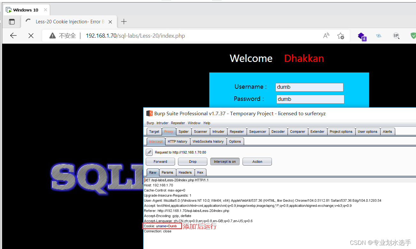The image size is (416, 249).
Task: Switch to the Target tab
Action: tap(154, 132)
